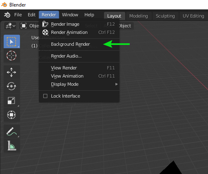Activate the Measure ruler tool
Screen dimensions: 208x174
click(x=12, y=145)
